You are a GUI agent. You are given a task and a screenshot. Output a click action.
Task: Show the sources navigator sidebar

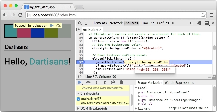tap(78, 30)
